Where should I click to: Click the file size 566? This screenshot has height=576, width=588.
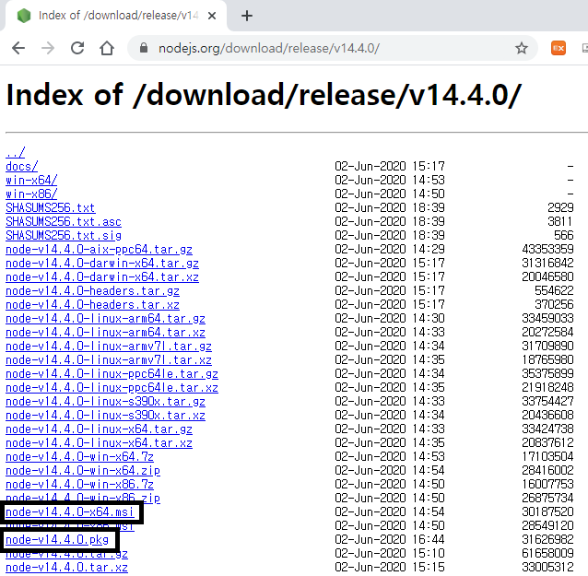click(x=564, y=236)
